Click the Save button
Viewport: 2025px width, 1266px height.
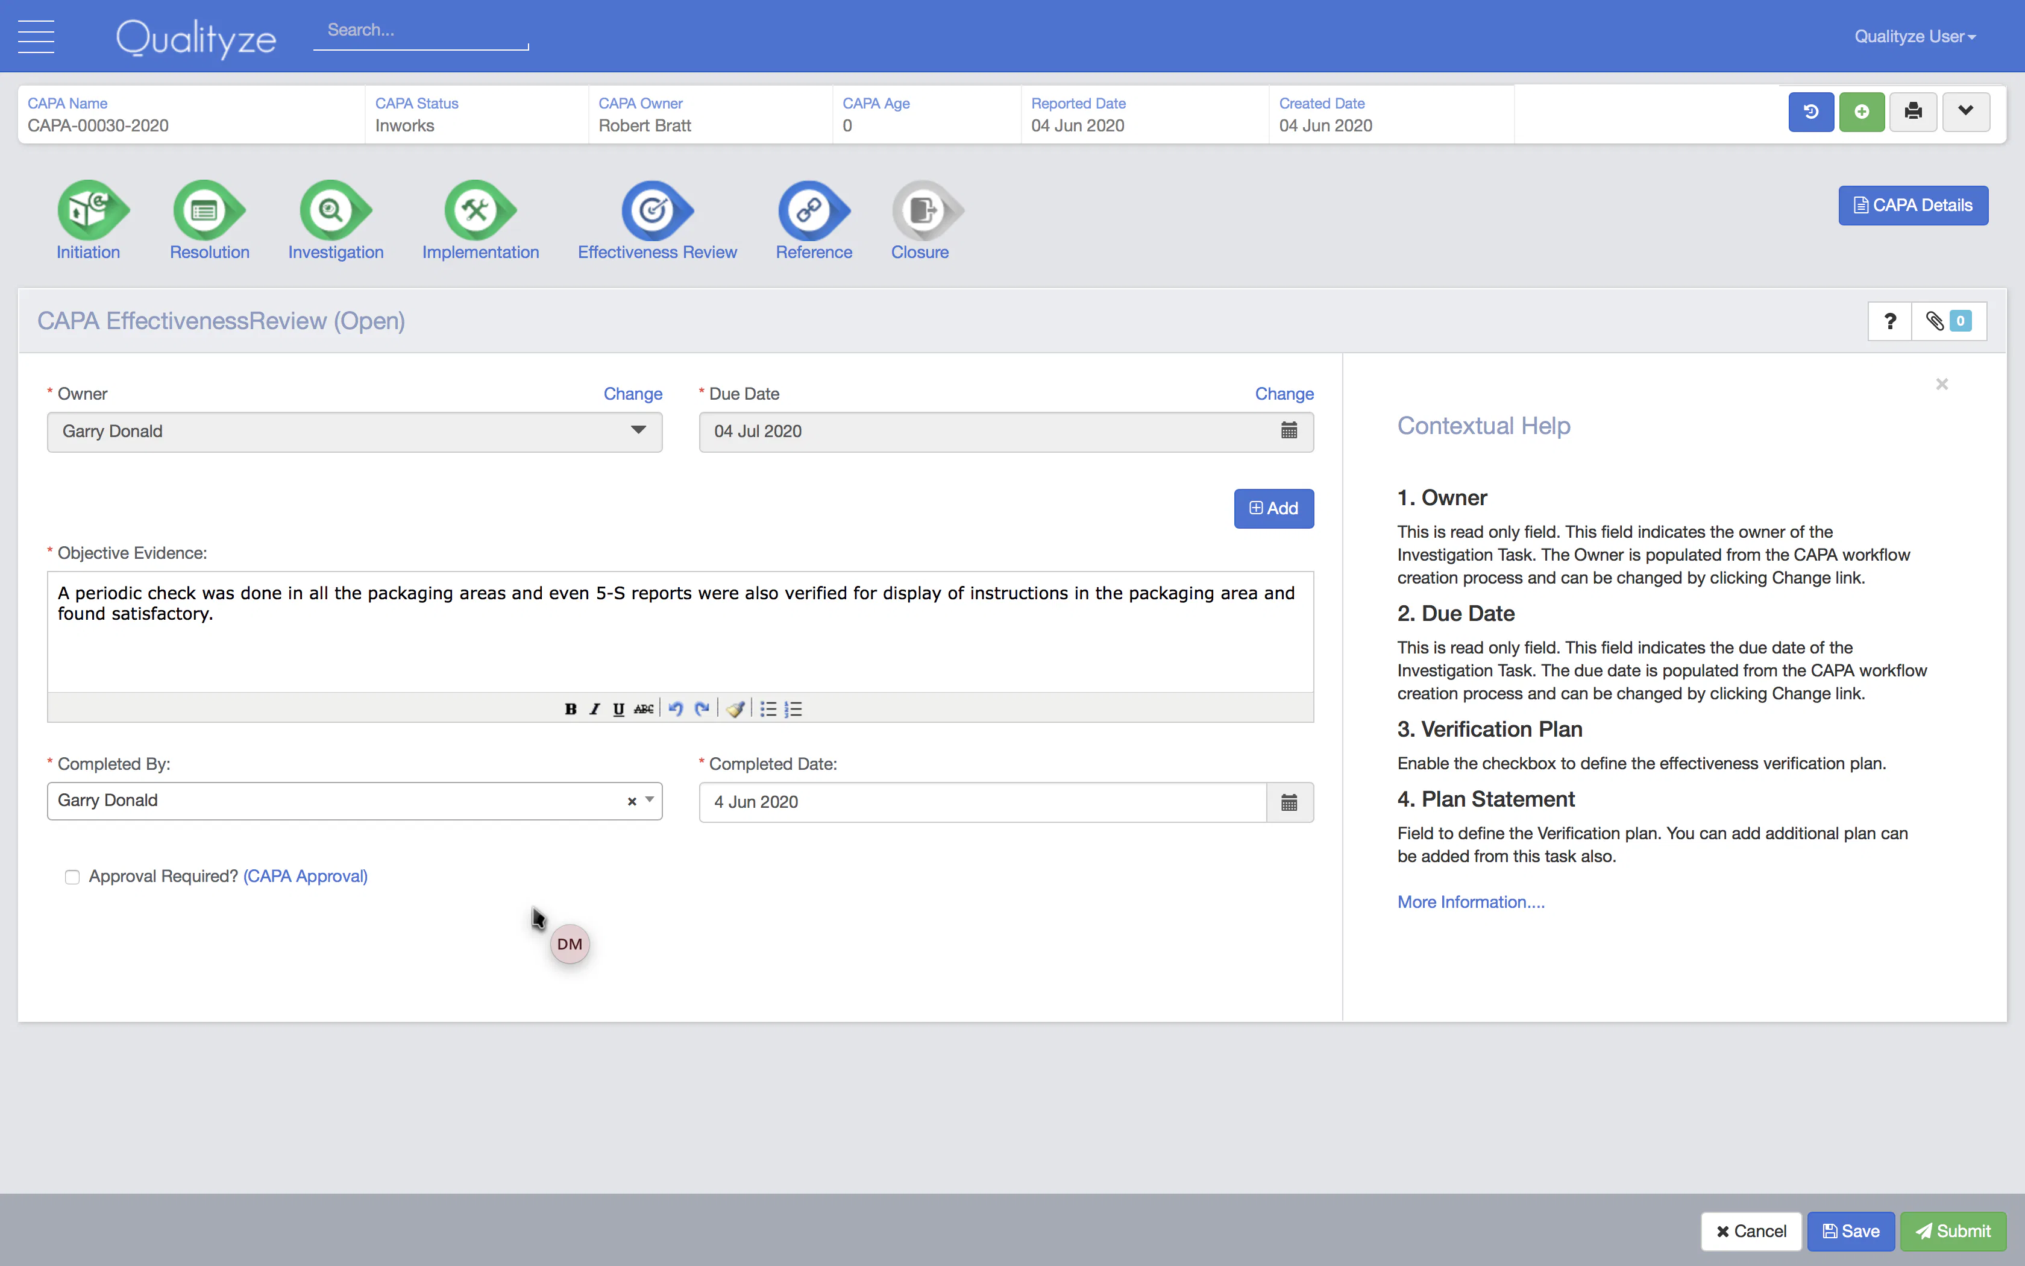1851,1231
